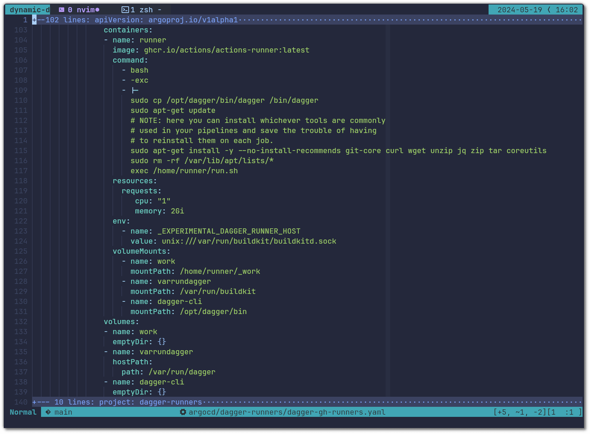Click the gear icon before the file path
Screen dimensions: 590x434
(x=183, y=412)
